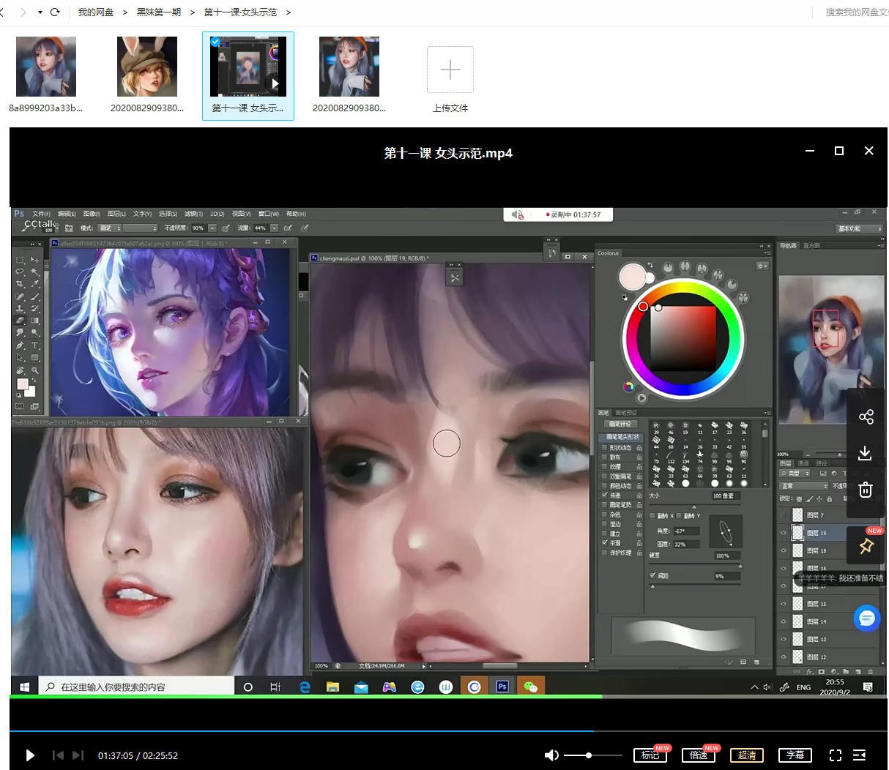Click the 黑妹第一期 breadcrumb link
The height and width of the screenshot is (770, 889).
[x=159, y=12]
